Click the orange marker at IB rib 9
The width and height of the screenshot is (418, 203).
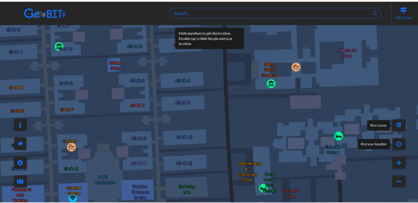point(71,147)
